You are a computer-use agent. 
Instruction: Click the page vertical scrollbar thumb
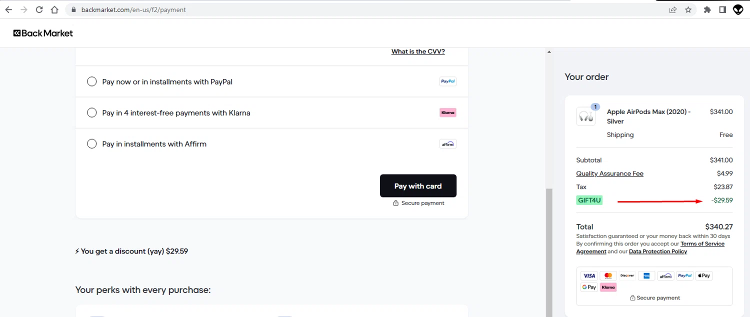coord(549,251)
